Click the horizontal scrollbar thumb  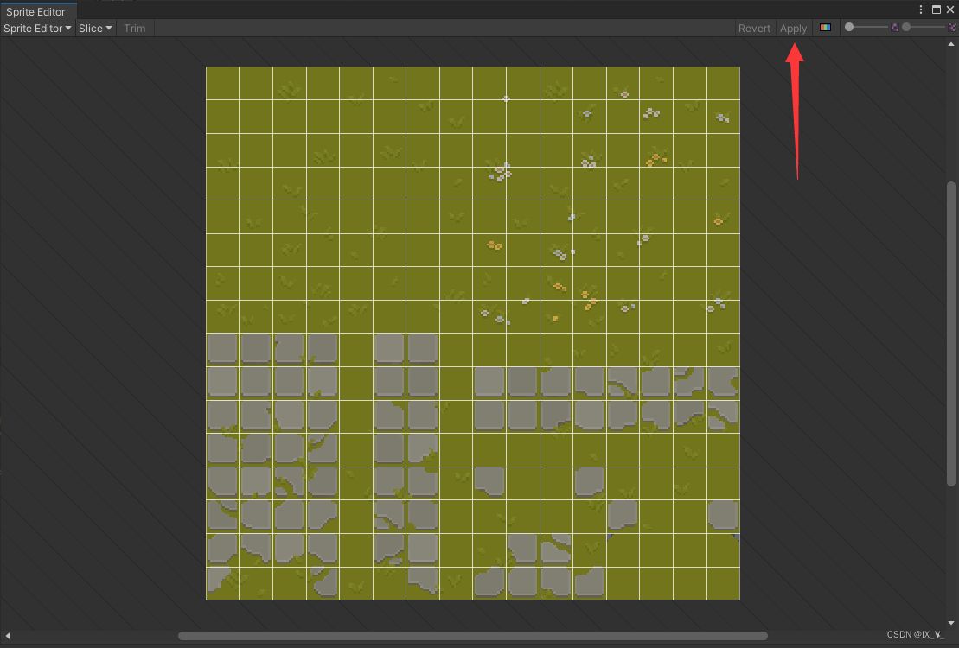473,636
